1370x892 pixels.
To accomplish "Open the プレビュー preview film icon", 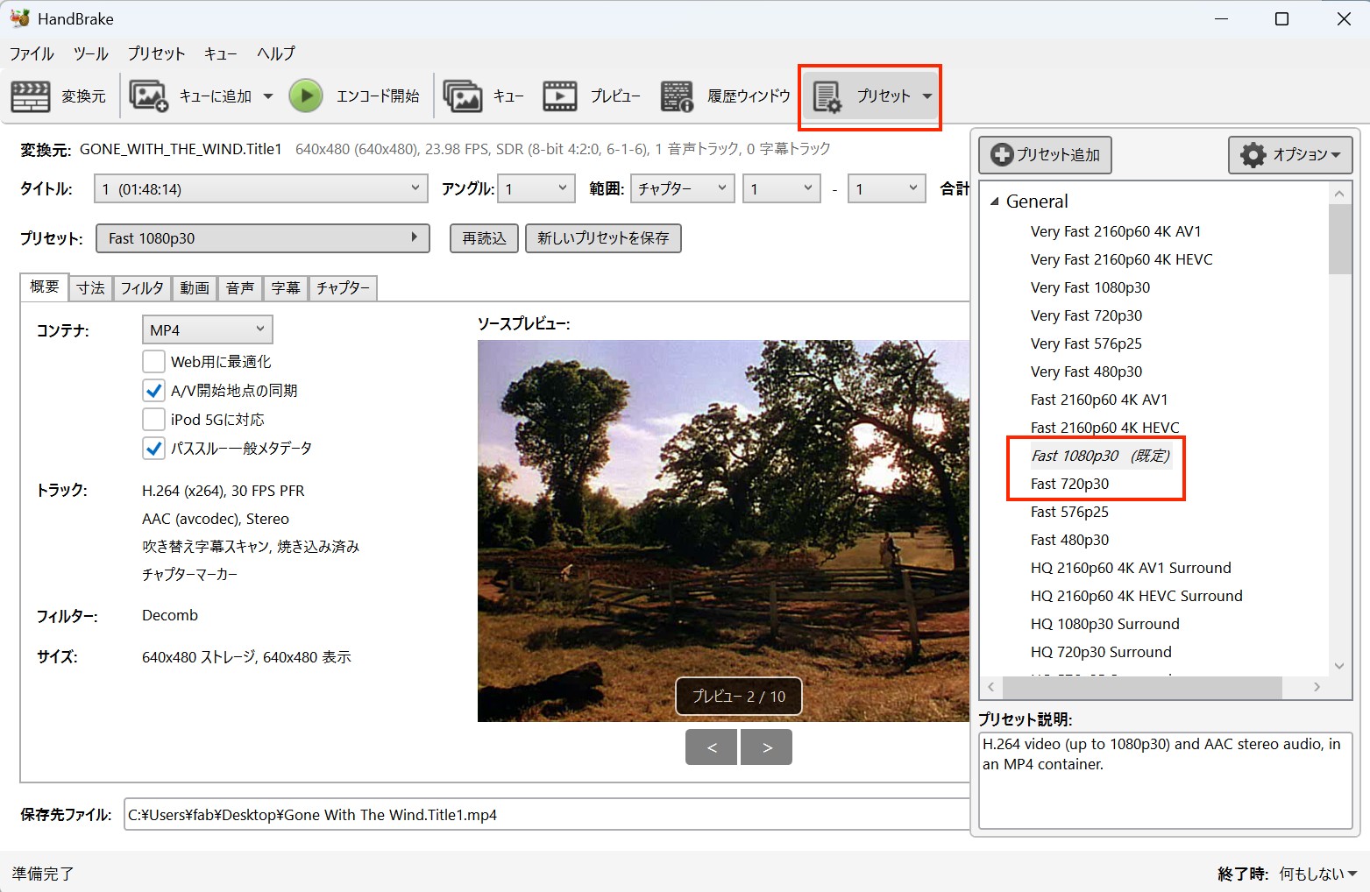I will pyautogui.click(x=560, y=96).
